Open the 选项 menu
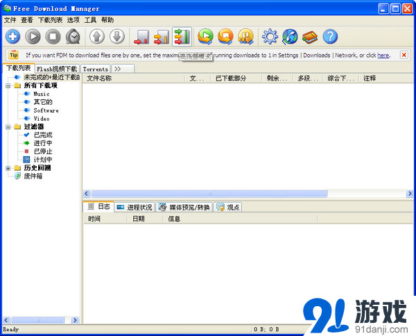This screenshot has width=416, height=336. pyautogui.click(x=73, y=20)
